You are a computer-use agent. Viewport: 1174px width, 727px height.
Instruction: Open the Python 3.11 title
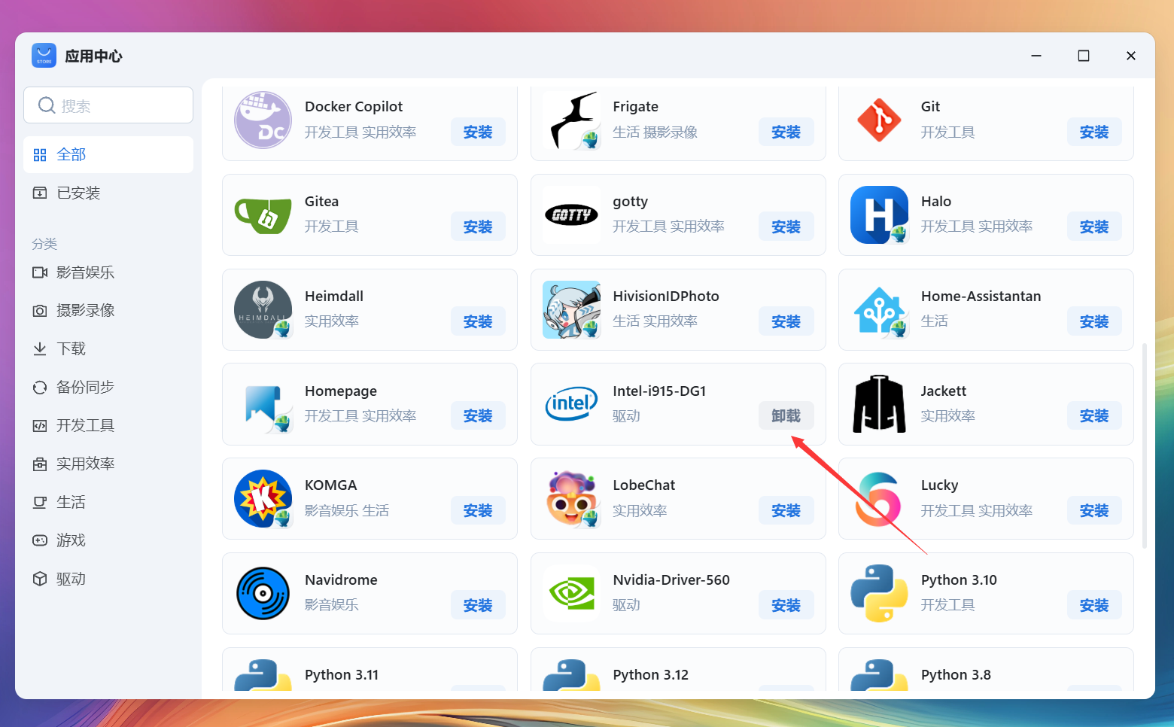tap(342, 675)
